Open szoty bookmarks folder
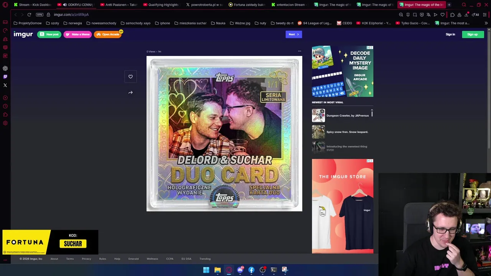Image resolution: width=491 pixels, height=276 pixels. click(x=53, y=23)
